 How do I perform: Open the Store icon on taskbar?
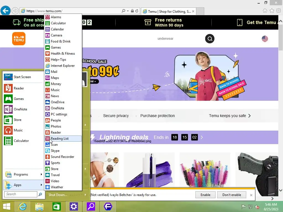[56, 206]
